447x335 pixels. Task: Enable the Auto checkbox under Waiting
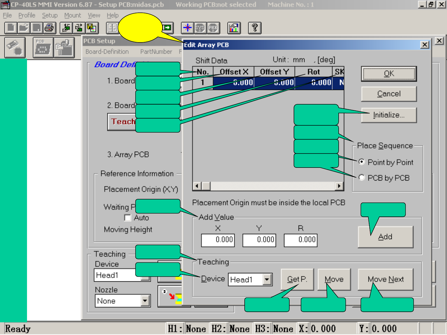128,218
